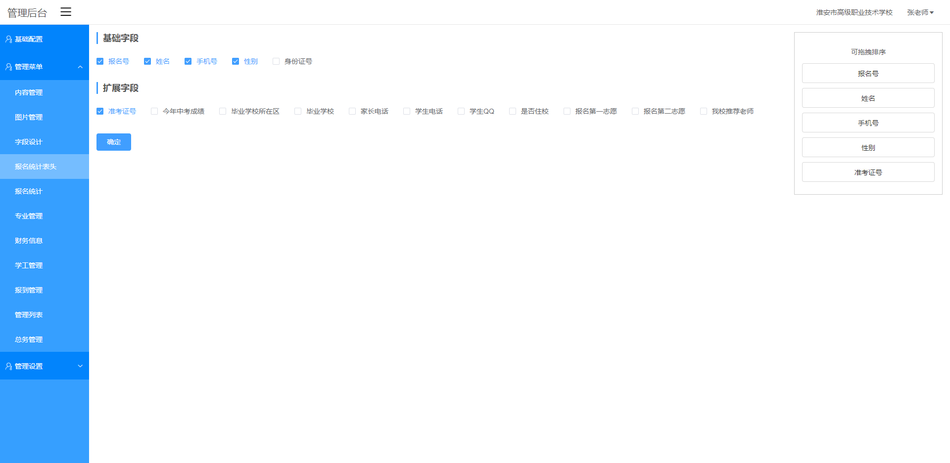Viewport: 950px width, 463px height.
Task: Select the 报名号 sortable item
Action: (x=868, y=73)
